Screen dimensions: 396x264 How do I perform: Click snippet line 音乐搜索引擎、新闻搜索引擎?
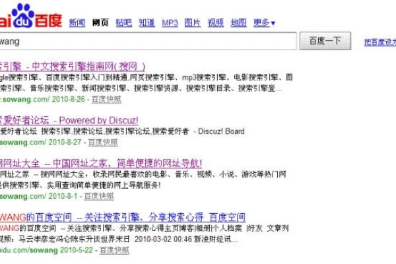tap(141, 88)
